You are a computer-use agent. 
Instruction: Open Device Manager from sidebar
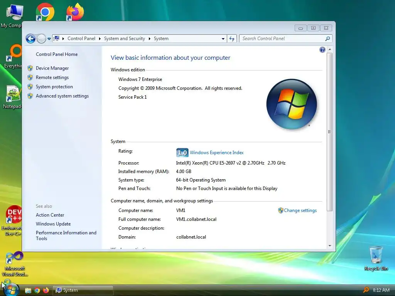click(52, 68)
